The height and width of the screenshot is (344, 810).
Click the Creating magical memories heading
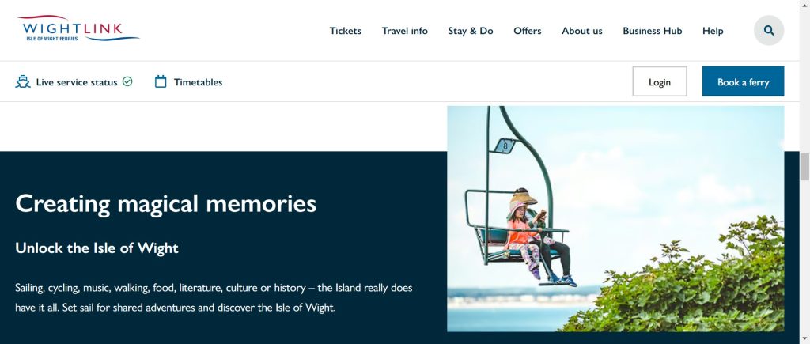pyautogui.click(x=166, y=203)
